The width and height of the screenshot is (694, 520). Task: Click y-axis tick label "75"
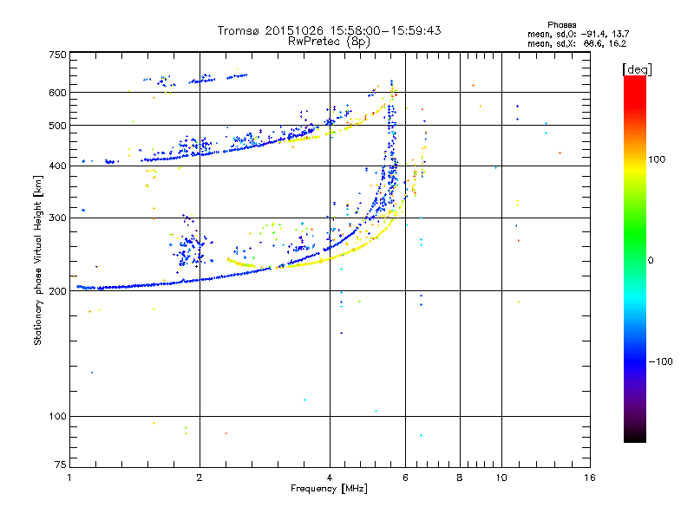pos(61,465)
